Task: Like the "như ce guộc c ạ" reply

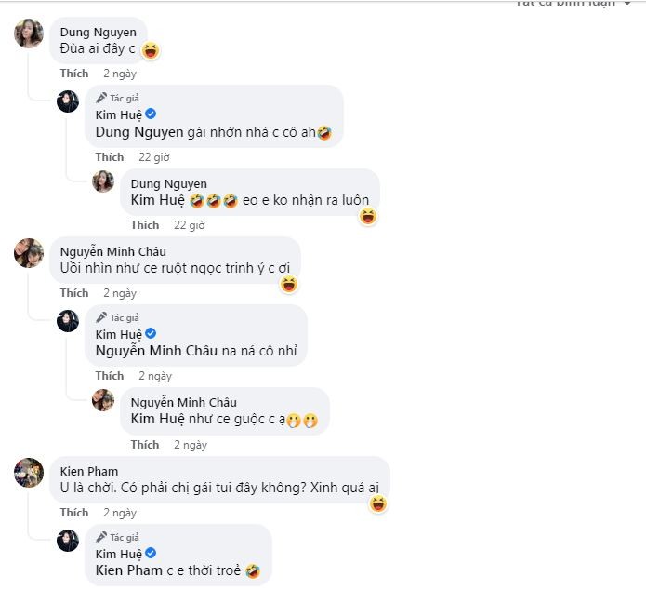Action: click(144, 445)
